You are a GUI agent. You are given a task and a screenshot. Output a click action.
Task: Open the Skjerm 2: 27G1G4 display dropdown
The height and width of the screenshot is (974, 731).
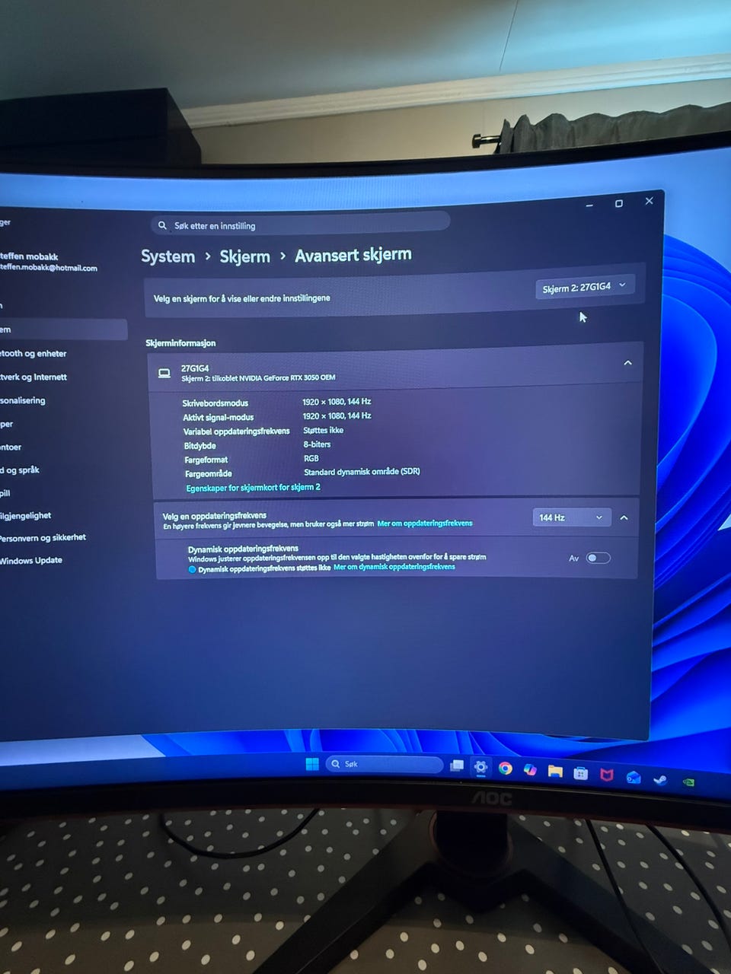coord(584,287)
